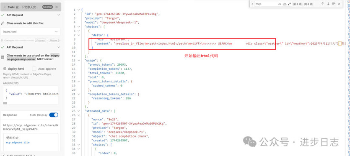Toggle Match Case in the find widget
The image size is (350, 156).
(280, 4)
